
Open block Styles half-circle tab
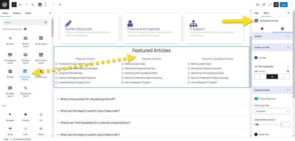282,29
